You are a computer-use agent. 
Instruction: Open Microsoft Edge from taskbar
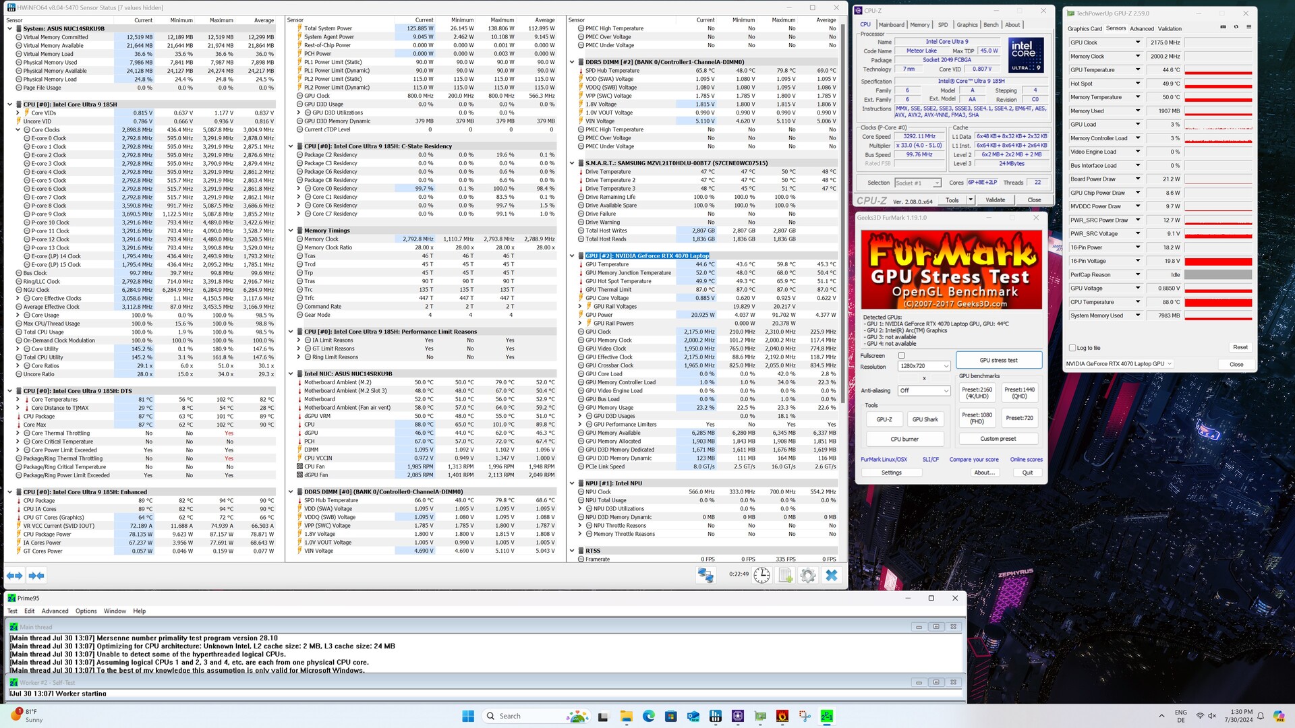click(648, 716)
